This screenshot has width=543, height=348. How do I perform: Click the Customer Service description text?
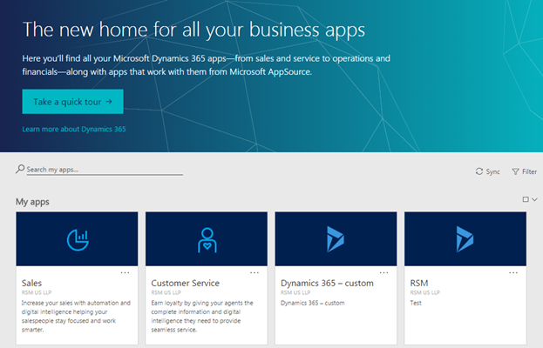click(x=202, y=316)
